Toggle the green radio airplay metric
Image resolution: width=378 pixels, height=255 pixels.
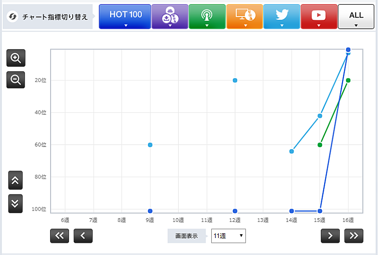pos(206,17)
